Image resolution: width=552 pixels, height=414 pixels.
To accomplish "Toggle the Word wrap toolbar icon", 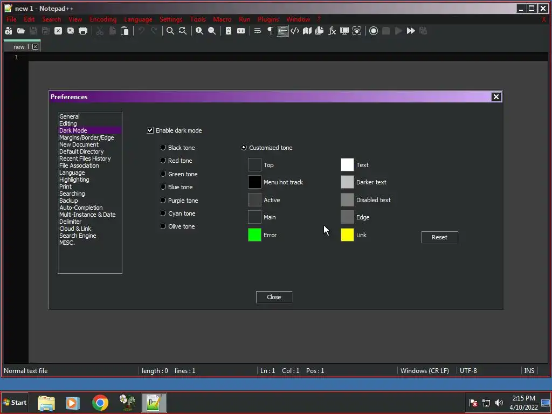I will (258, 31).
